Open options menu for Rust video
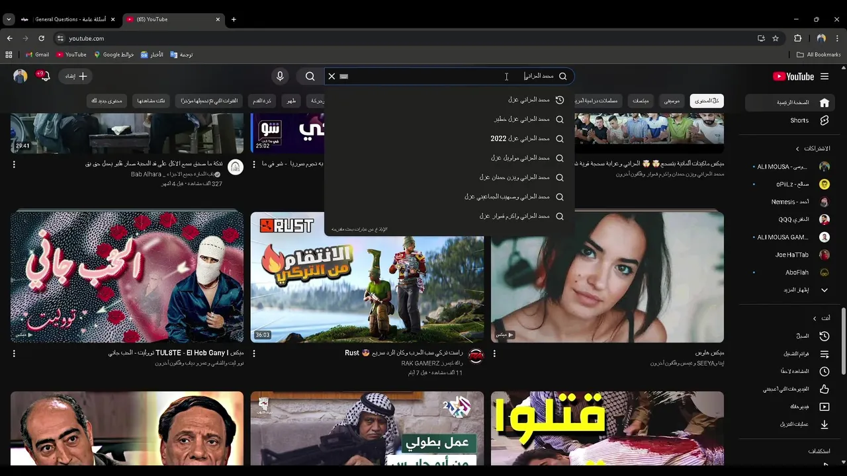This screenshot has width=847, height=476. pos(254,354)
